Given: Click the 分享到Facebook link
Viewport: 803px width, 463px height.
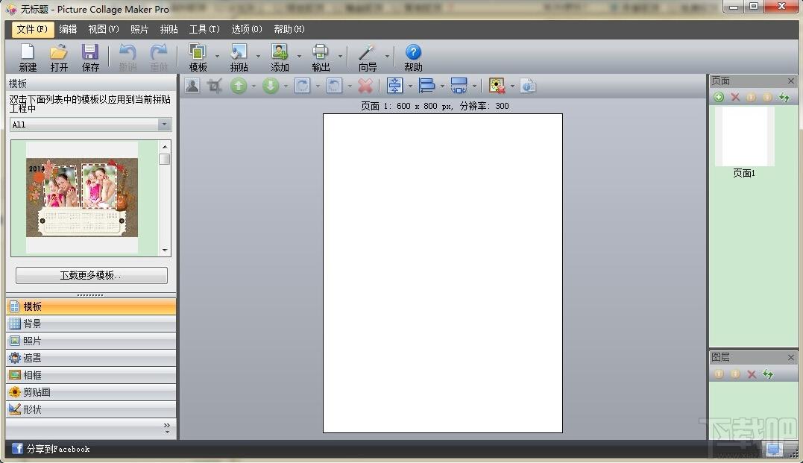Looking at the screenshot, I should pyautogui.click(x=51, y=449).
